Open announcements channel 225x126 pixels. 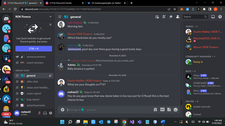click(34, 57)
